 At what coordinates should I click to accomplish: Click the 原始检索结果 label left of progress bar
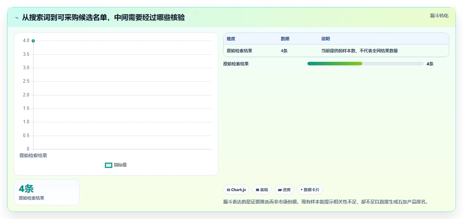click(236, 64)
